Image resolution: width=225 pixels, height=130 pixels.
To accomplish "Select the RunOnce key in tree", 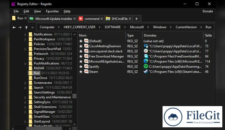I will tap(40, 78).
